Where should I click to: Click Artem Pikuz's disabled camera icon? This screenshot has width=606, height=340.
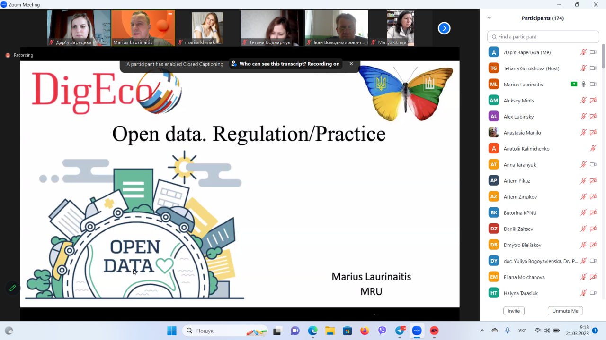593,180
